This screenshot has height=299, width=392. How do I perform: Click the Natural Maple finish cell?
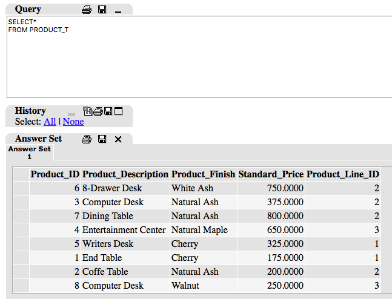coord(203,230)
